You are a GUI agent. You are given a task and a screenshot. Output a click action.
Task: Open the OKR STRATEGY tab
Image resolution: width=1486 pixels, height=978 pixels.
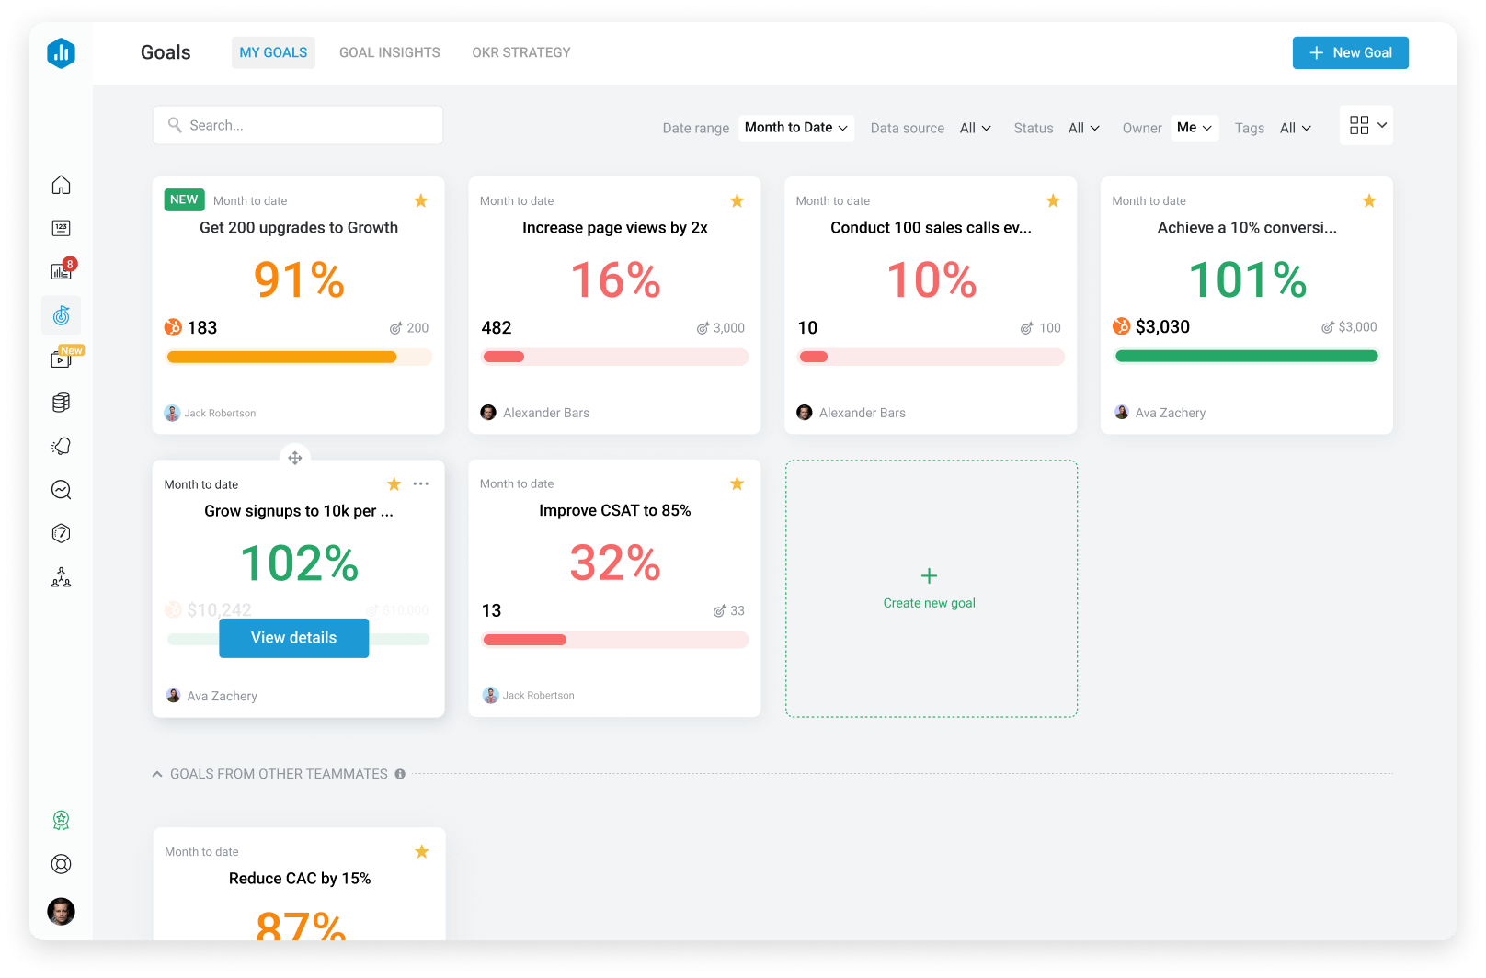pyautogui.click(x=521, y=52)
